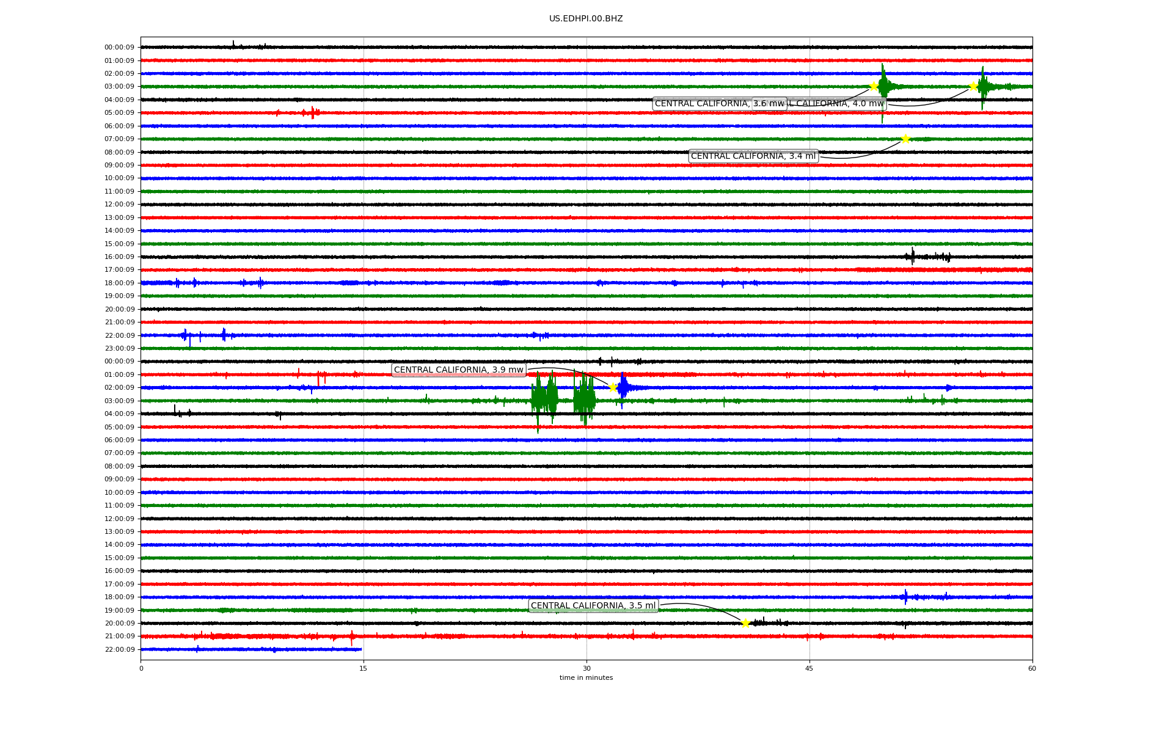Click the 30 tick on the time axis
1173x733 pixels.
pos(586,668)
